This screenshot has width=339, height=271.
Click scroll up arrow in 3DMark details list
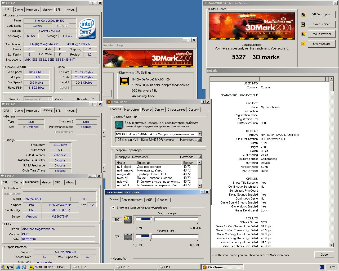(x=331, y=79)
